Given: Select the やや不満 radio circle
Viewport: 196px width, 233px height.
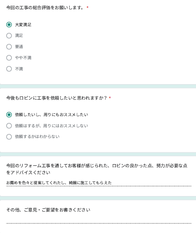Looking at the screenshot, I should [x=9, y=58].
